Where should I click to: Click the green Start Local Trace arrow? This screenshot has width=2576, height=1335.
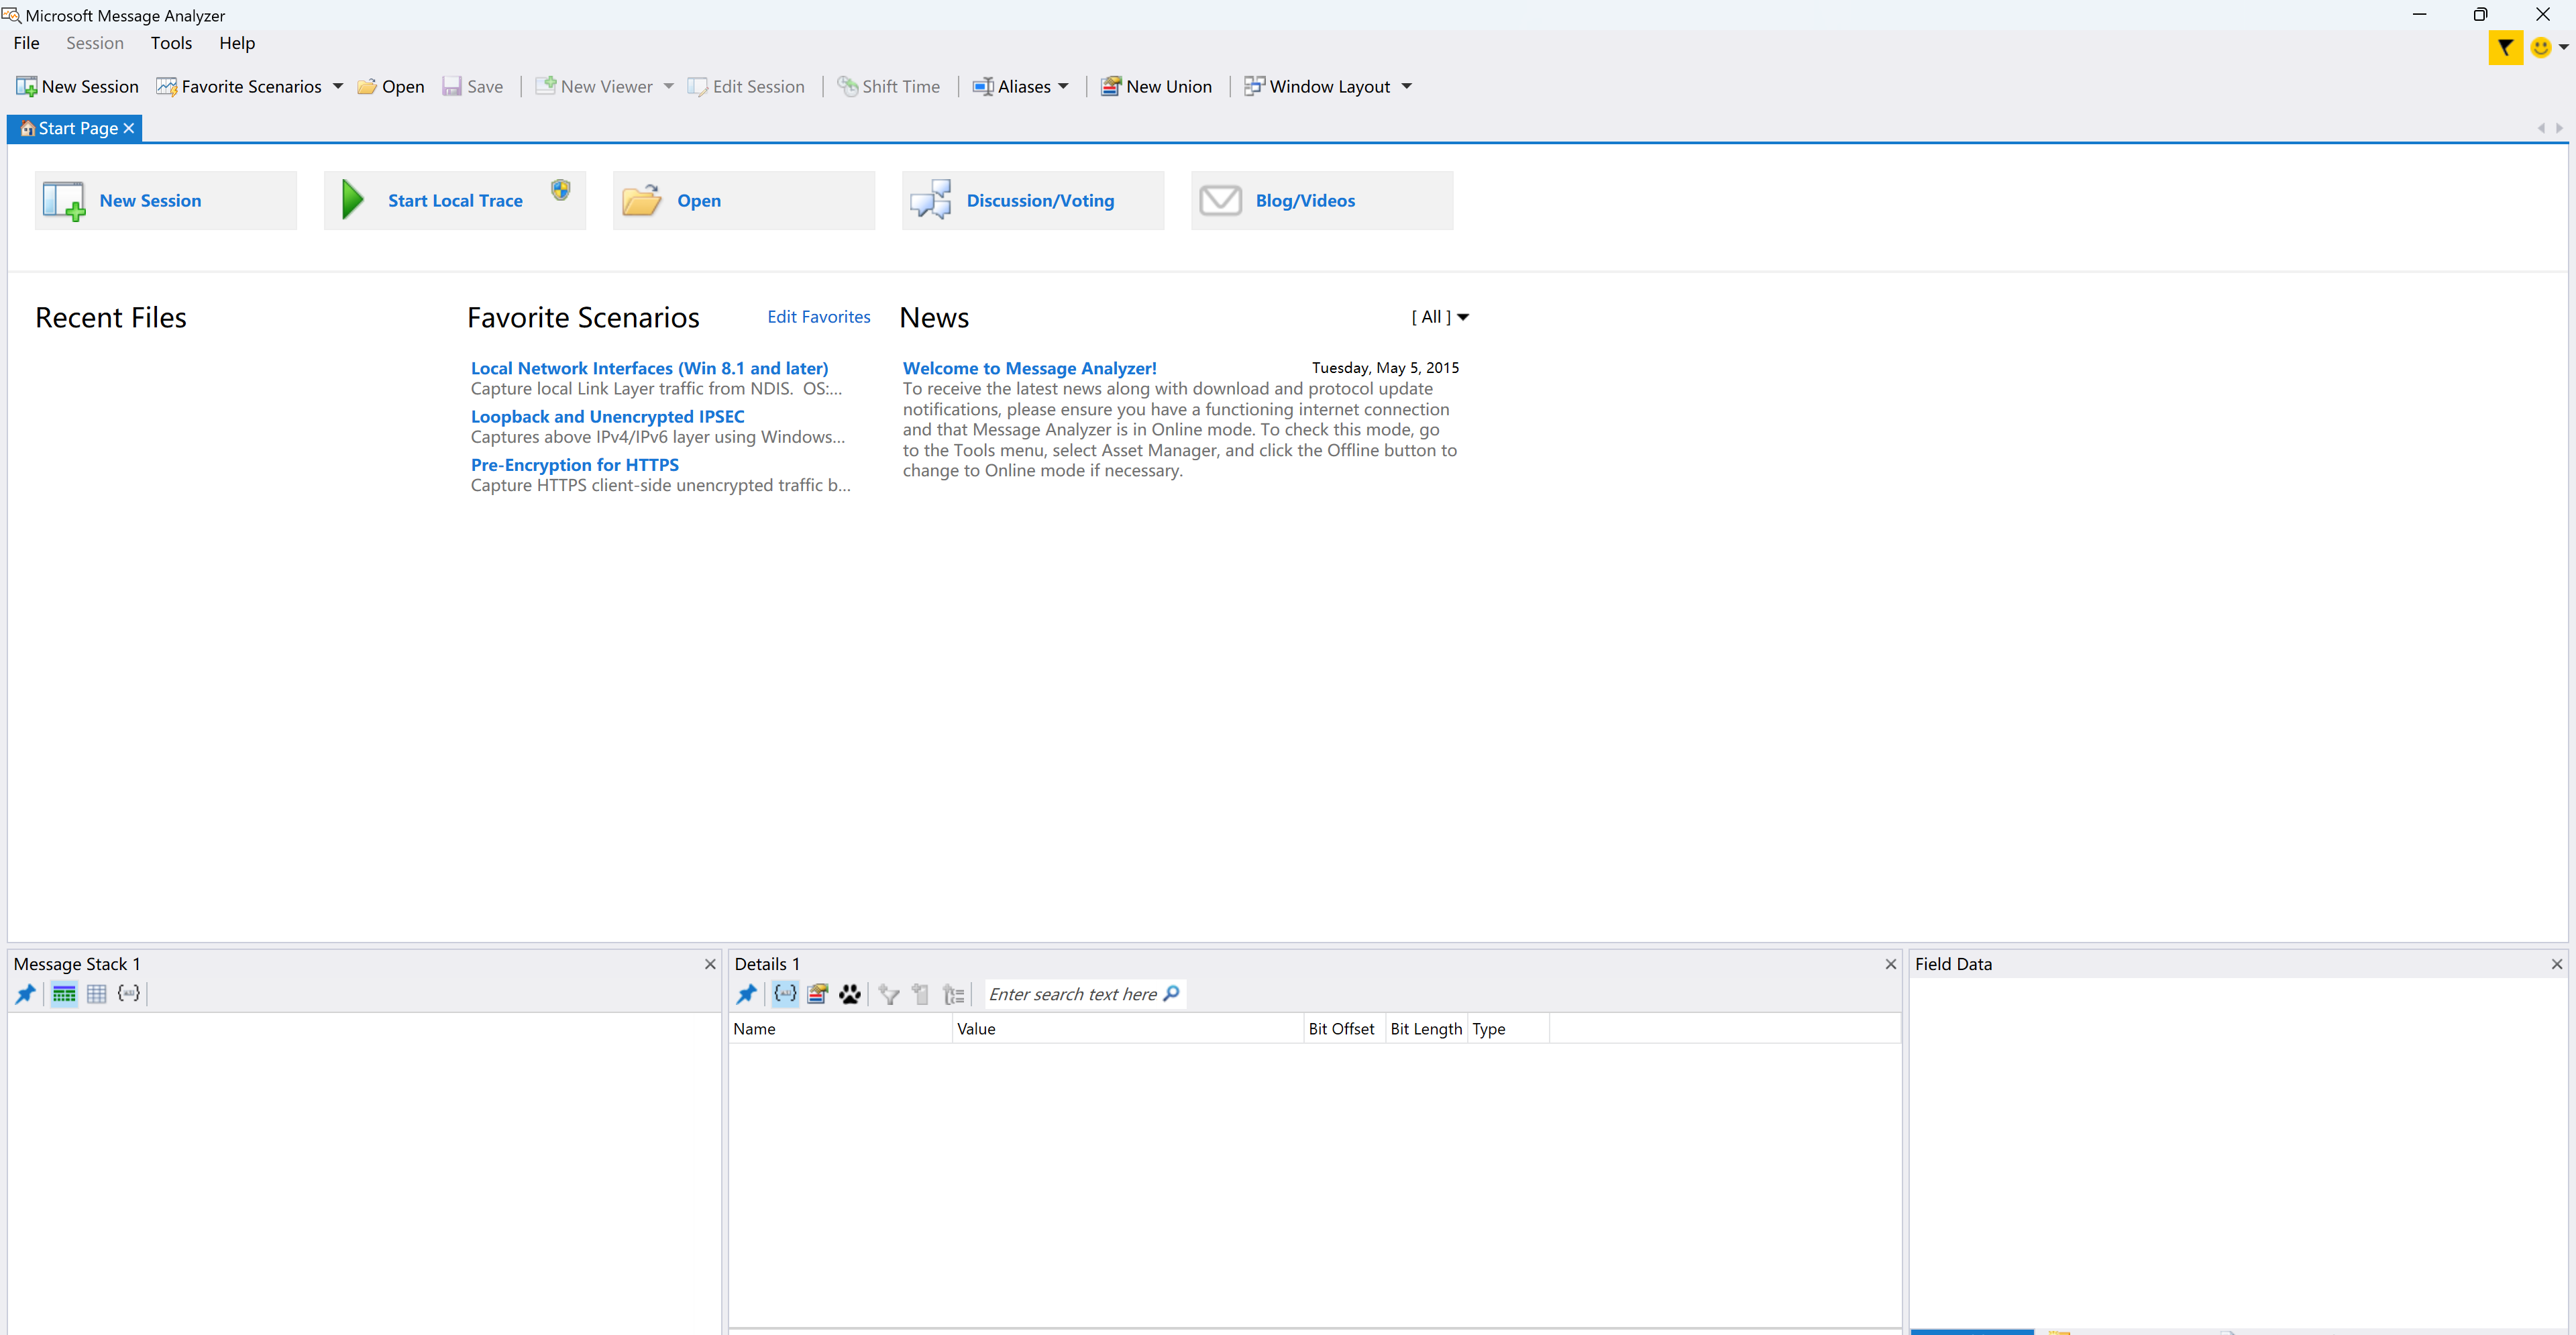point(352,200)
